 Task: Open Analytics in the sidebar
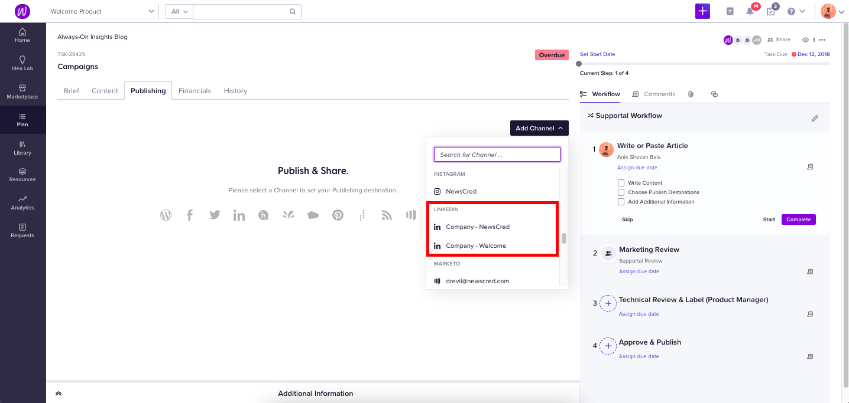click(x=22, y=203)
